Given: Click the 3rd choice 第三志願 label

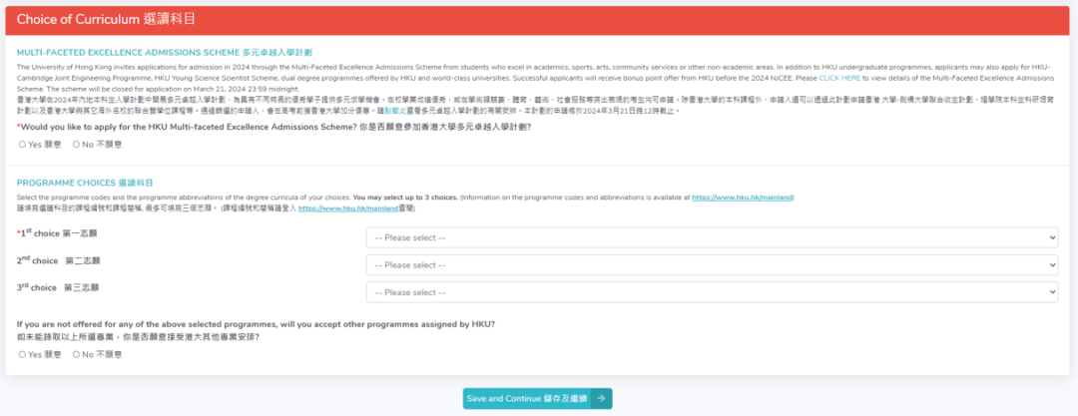Looking at the screenshot, I should click(58, 286).
